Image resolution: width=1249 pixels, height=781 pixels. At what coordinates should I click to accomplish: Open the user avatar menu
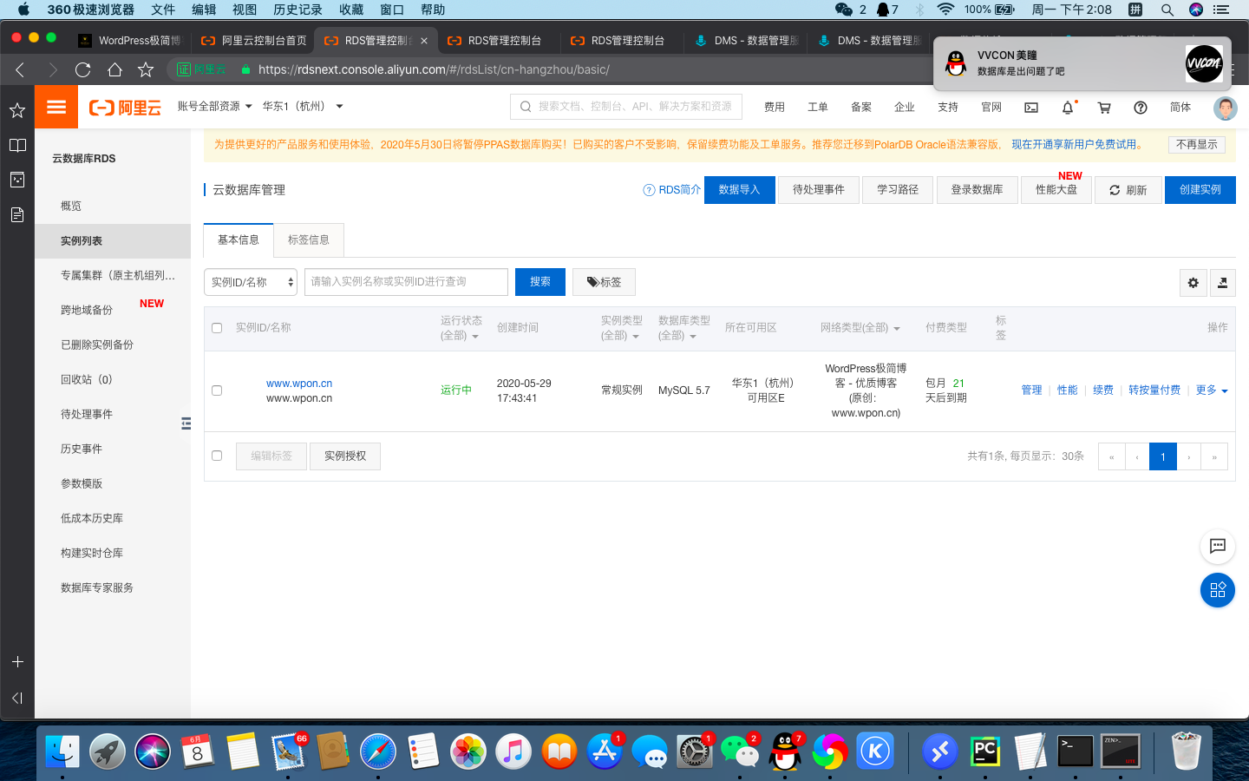[1225, 108]
